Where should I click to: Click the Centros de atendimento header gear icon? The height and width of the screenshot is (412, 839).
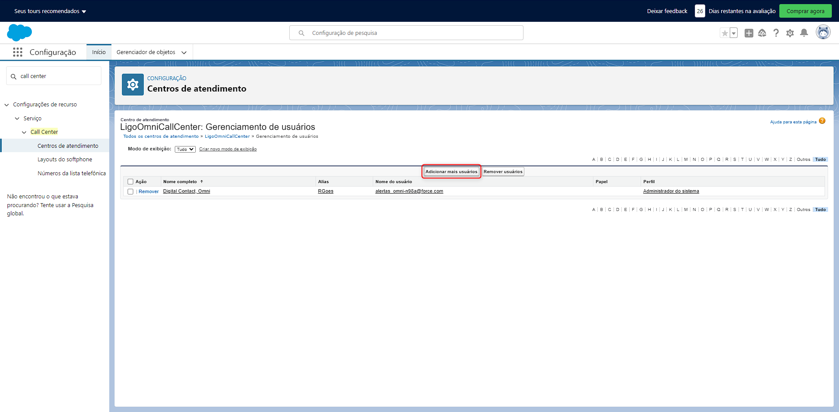[x=133, y=85]
